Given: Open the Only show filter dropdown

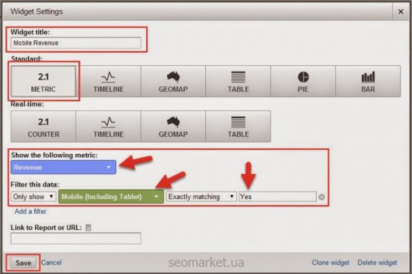Looking at the screenshot, I should click(x=34, y=196).
